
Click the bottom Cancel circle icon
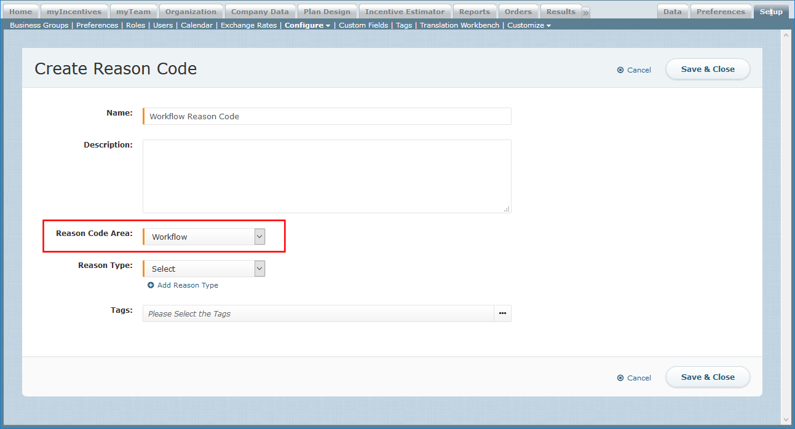point(620,378)
